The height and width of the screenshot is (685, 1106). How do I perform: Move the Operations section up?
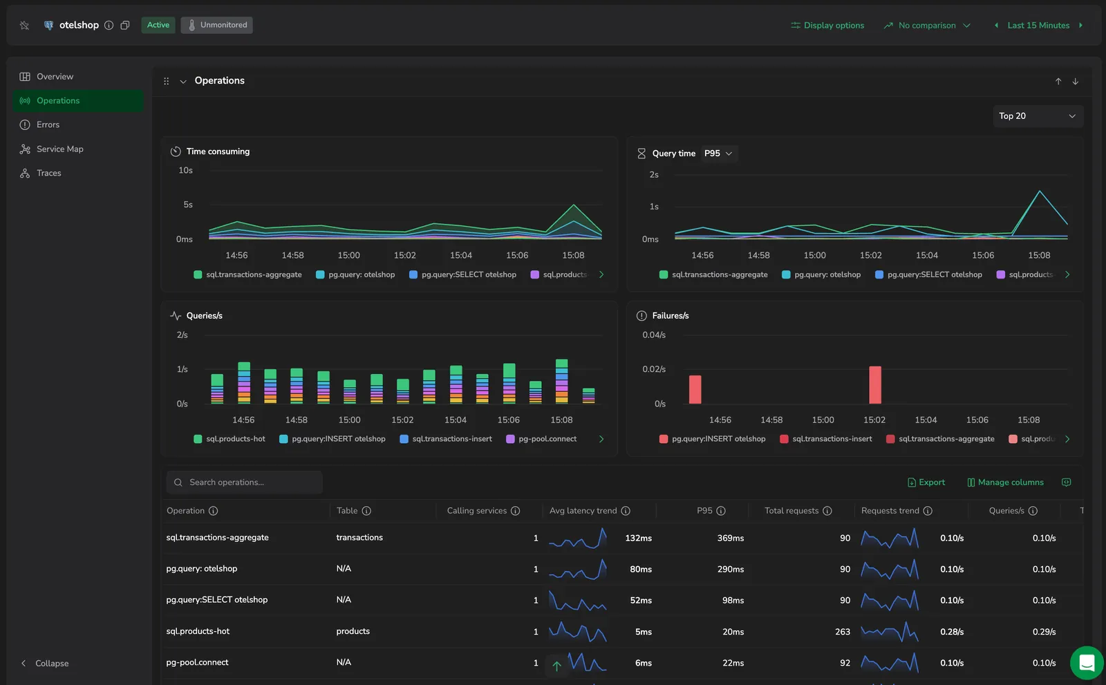(1058, 82)
